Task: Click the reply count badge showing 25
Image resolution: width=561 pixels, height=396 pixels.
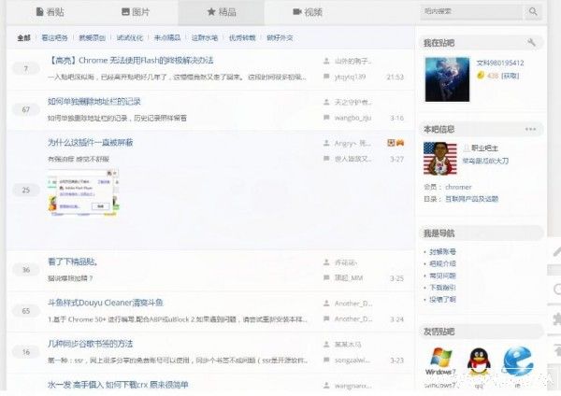Action: (x=26, y=190)
